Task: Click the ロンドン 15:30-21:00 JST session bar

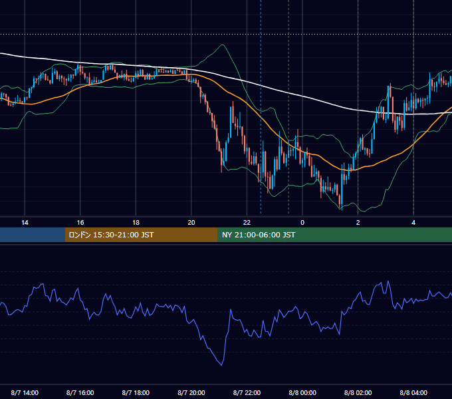Action: (141, 235)
